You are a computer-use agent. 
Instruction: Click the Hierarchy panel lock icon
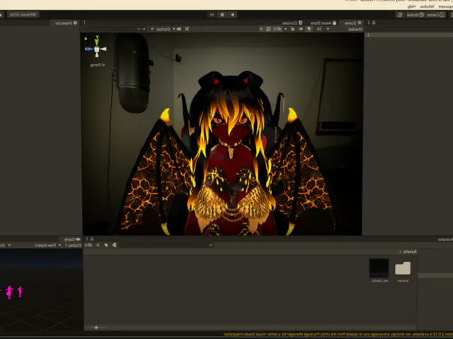[374, 23]
